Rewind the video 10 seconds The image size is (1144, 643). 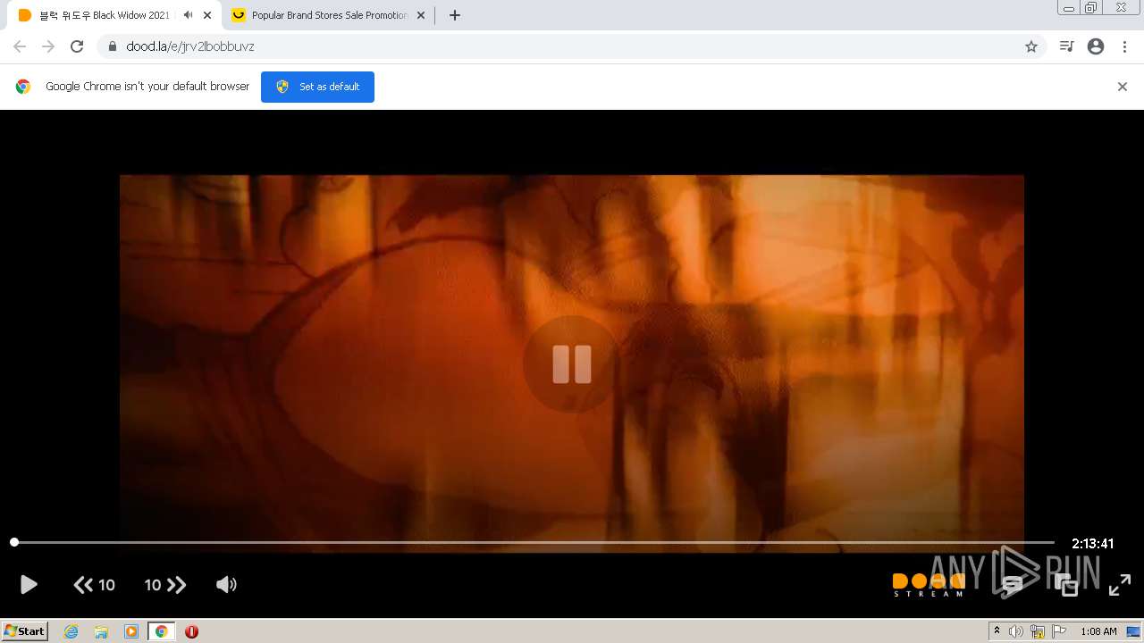click(94, 585)
